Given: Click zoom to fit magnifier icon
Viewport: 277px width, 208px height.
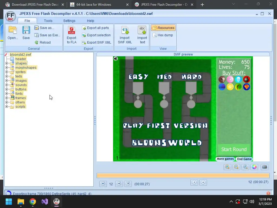Looking at the screenshot, I should [x=245, y=167].
